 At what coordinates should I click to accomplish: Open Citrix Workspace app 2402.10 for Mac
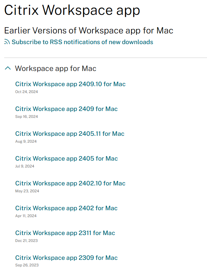(x=70, y=183)
